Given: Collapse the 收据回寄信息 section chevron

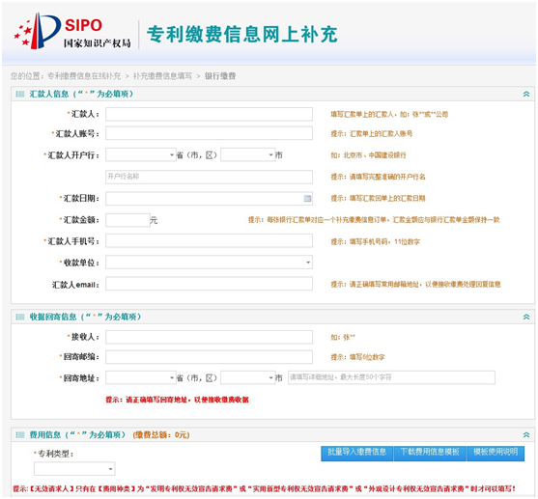Looking at the screenshot, I should [x=526, y=317].
